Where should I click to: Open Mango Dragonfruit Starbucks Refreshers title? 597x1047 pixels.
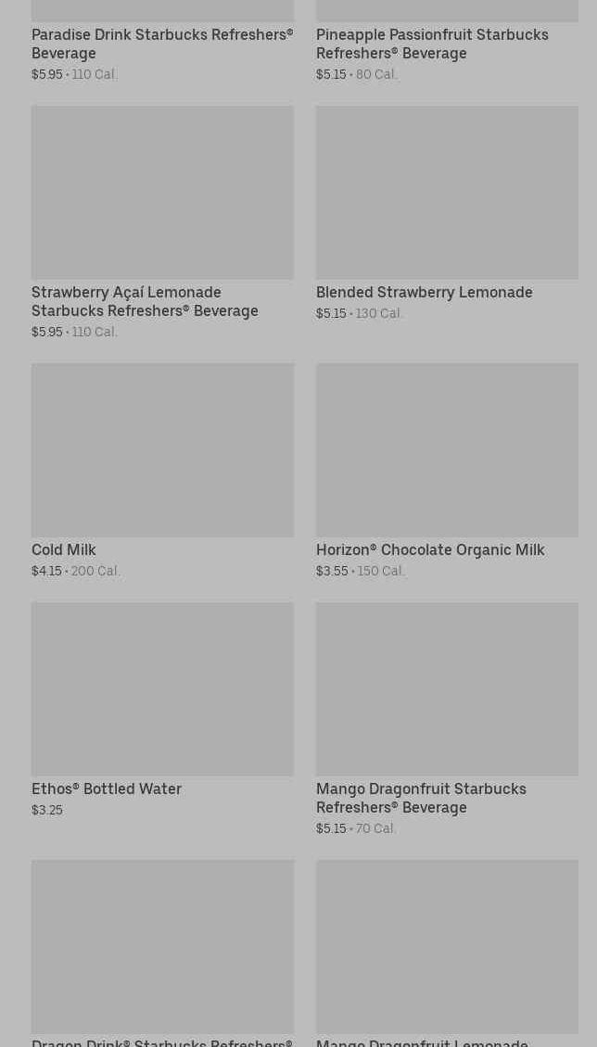(x=421, y=798)
